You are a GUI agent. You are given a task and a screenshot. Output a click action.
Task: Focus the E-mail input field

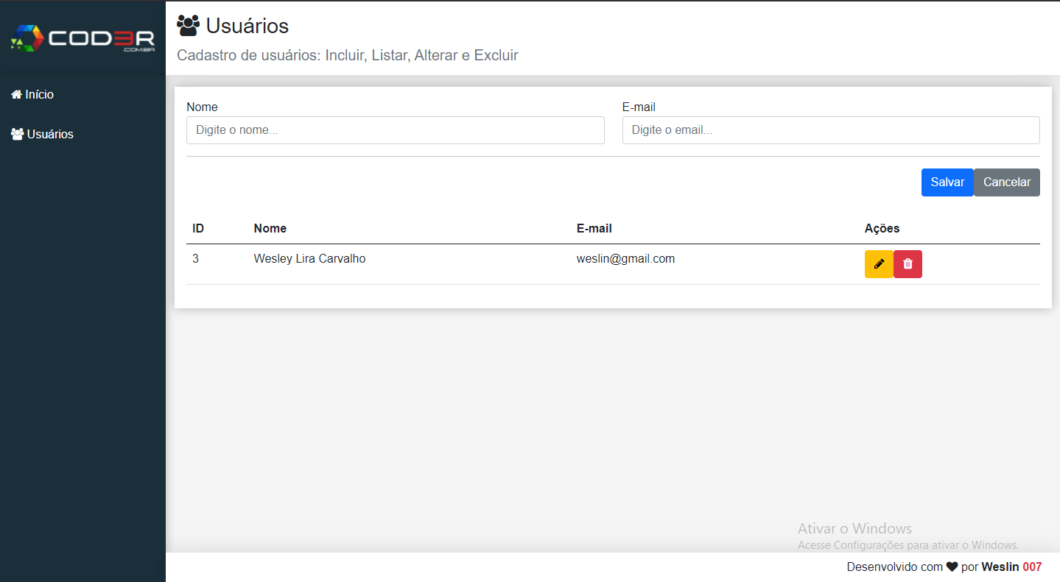click(831, 130)
